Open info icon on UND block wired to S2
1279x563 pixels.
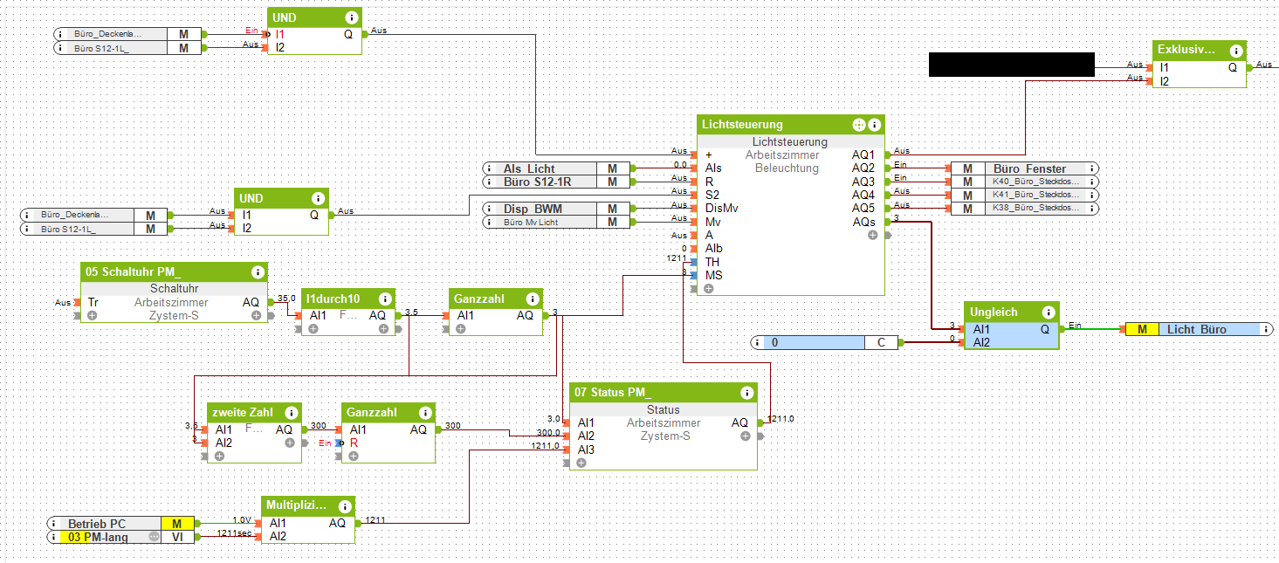click(318, 198)
